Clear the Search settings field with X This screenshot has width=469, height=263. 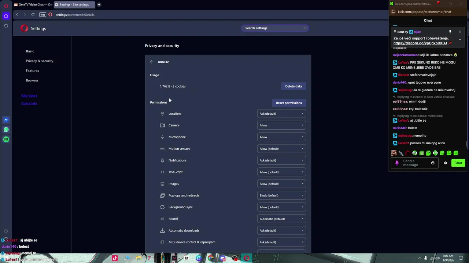coord(304,28)
